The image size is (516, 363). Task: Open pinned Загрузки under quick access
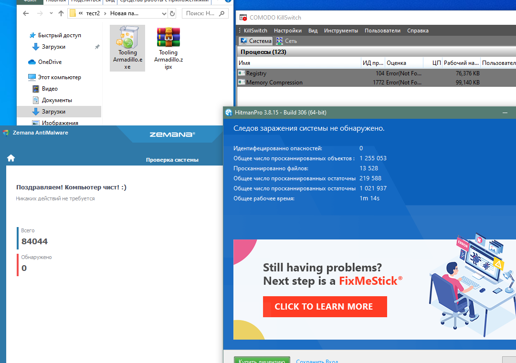pyautogui.click(x=53, y=47)
